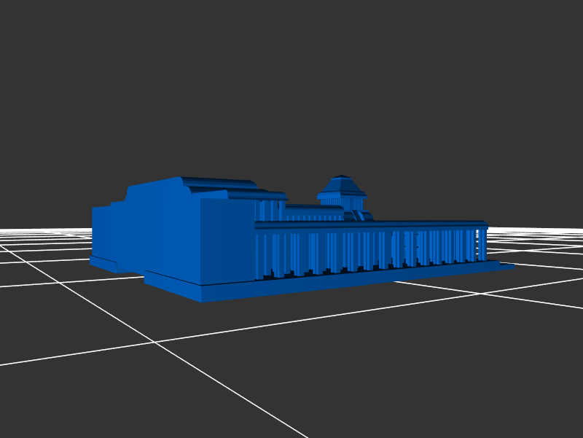Select the tall left block's curved roof
This screenshot has width=583, height=438.
point(217,182)
